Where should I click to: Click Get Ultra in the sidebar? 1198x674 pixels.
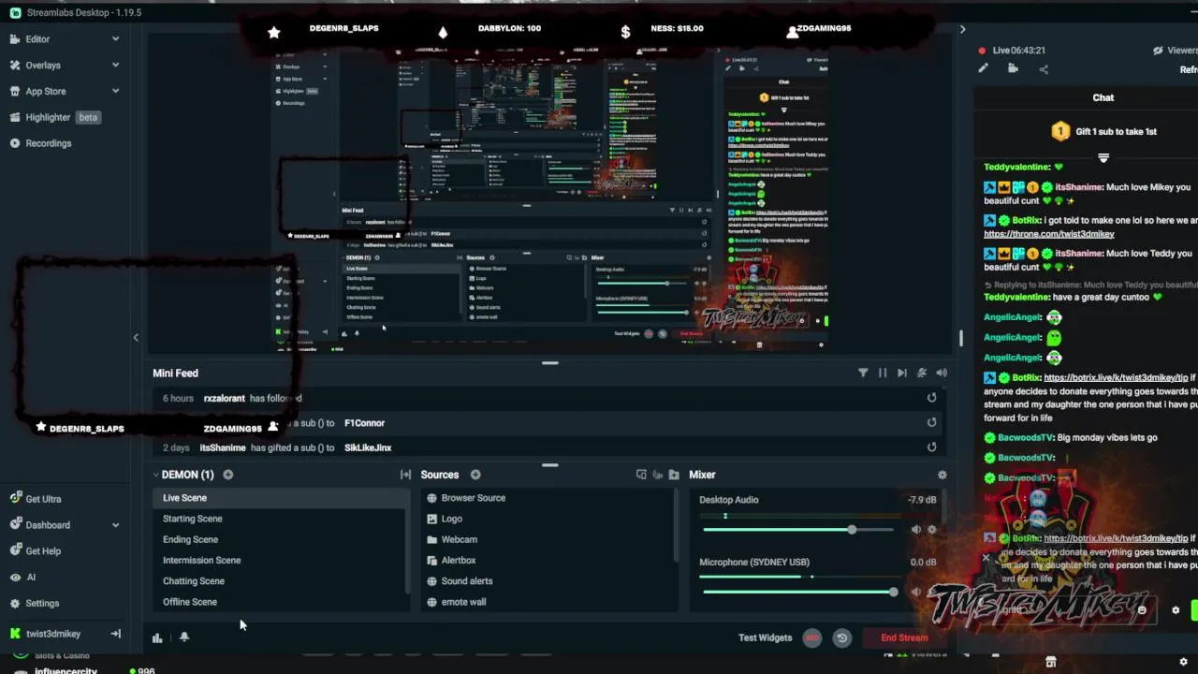43,499
